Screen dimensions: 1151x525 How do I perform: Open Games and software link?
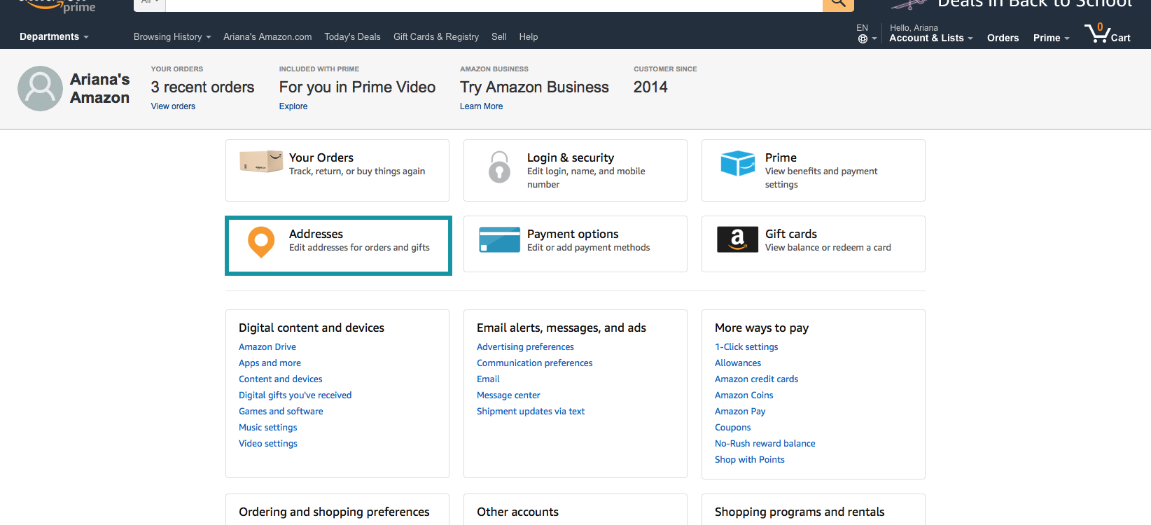coord(281,411)
